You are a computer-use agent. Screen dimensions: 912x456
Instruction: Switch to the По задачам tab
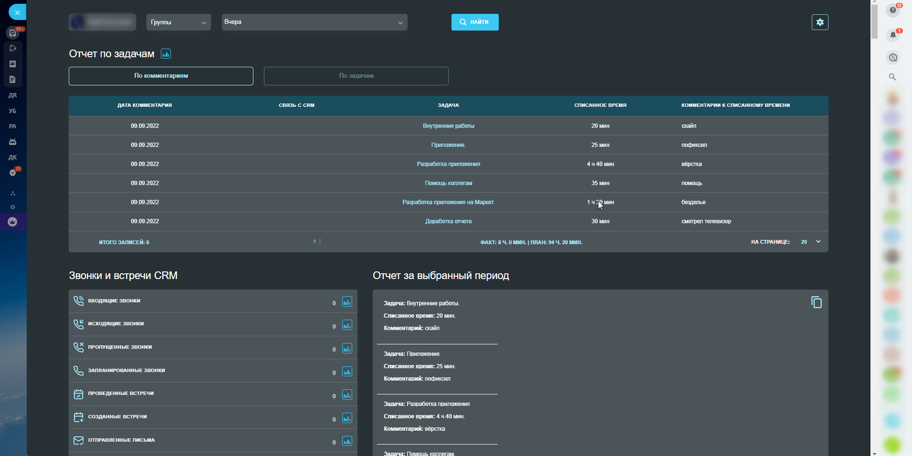[x=356, y=76]
